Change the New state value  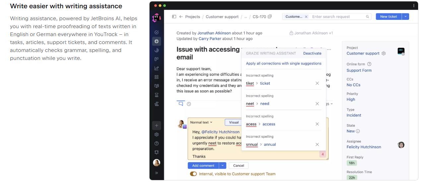[350, 131]
